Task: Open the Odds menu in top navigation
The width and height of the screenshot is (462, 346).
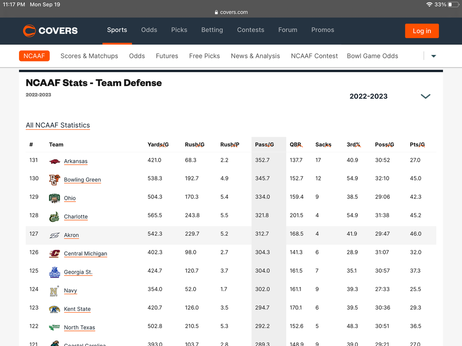Action: [x=149, y=30]
